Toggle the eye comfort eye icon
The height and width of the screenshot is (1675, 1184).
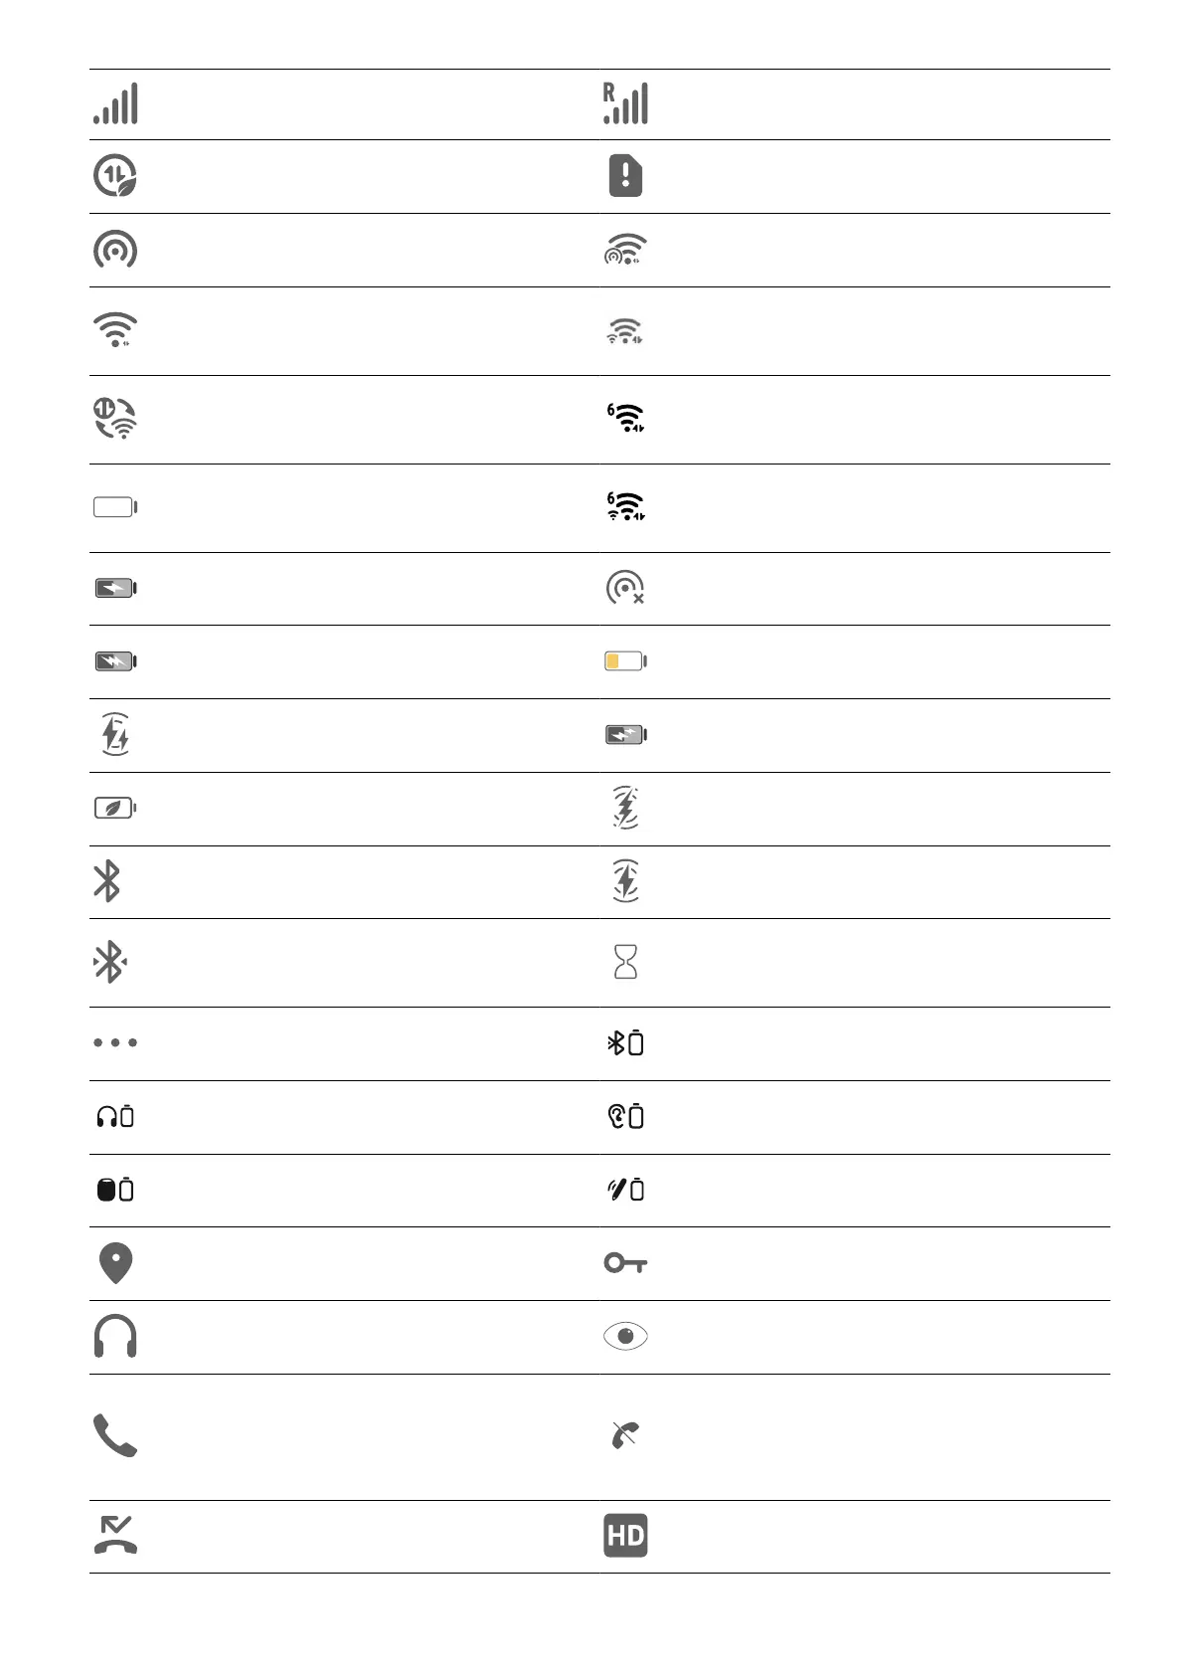point(625,1336)
